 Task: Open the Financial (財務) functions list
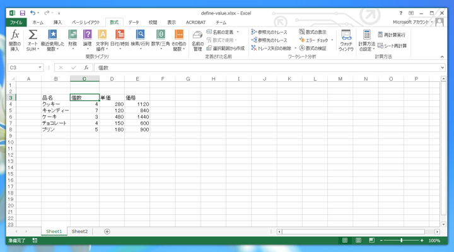tap(73, 40)
